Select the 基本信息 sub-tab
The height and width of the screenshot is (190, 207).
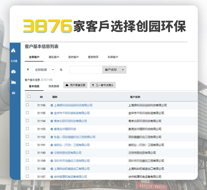[34, 86]
